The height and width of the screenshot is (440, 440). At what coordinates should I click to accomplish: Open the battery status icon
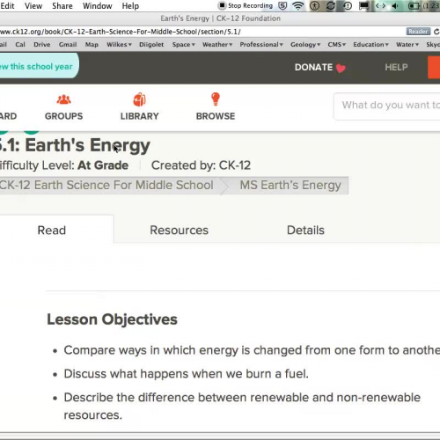click(414, 5)
